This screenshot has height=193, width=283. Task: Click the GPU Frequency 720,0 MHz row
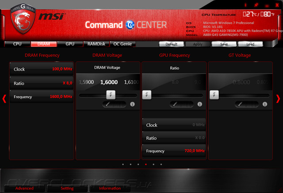[x=174, y=151]
